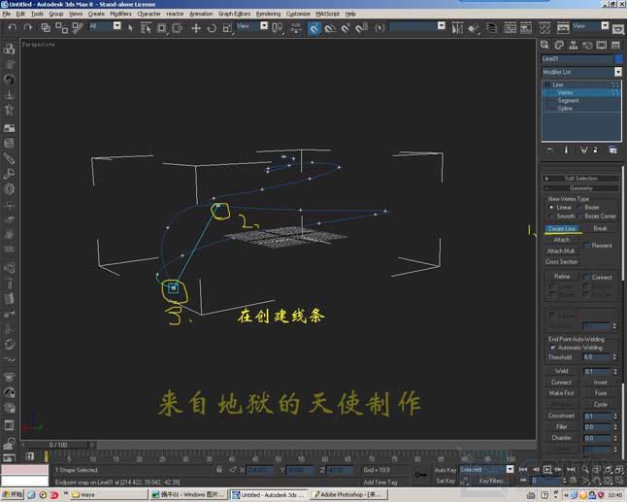Click the Refine button

pyautogui.click(x=562, y=277)
